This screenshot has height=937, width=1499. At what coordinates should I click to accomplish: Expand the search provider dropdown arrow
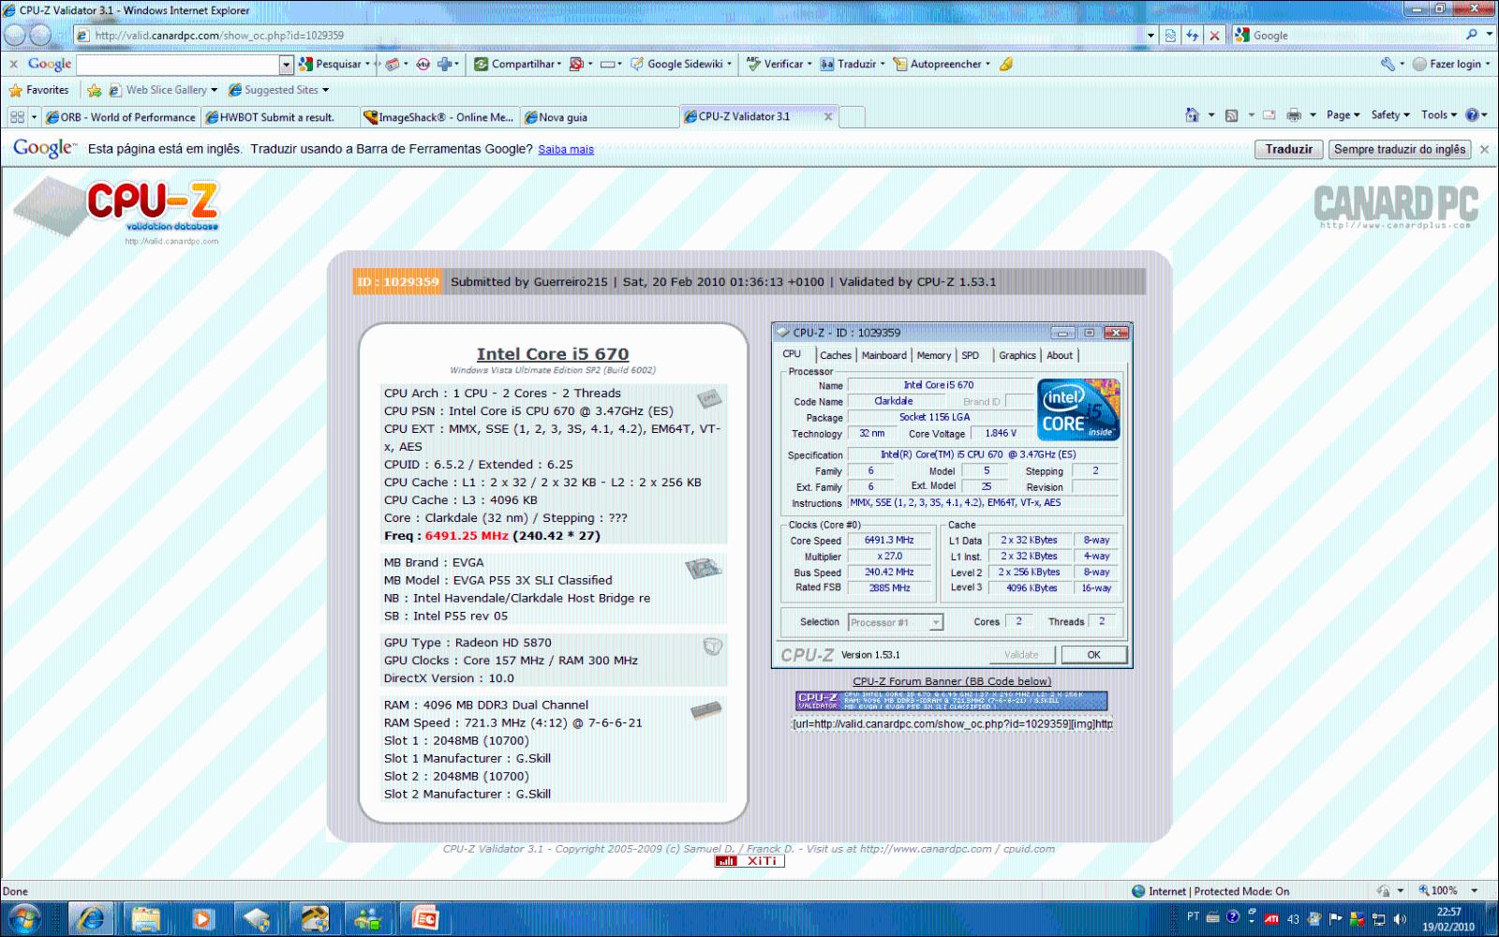(1490, 35)
